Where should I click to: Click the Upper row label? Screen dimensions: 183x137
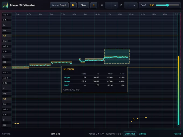pyautogui.click(x=67, y=77)
